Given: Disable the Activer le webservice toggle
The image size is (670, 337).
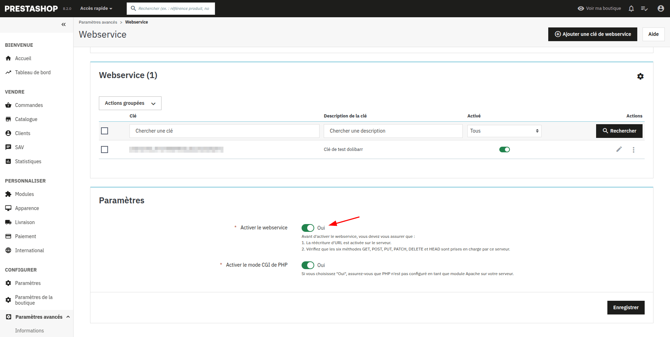Looking at the screenshot, I should [x=308, y=228].
